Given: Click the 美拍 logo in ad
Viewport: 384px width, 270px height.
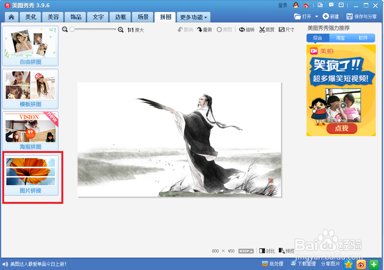Looking at the screenshot, I should click(321, 51).
